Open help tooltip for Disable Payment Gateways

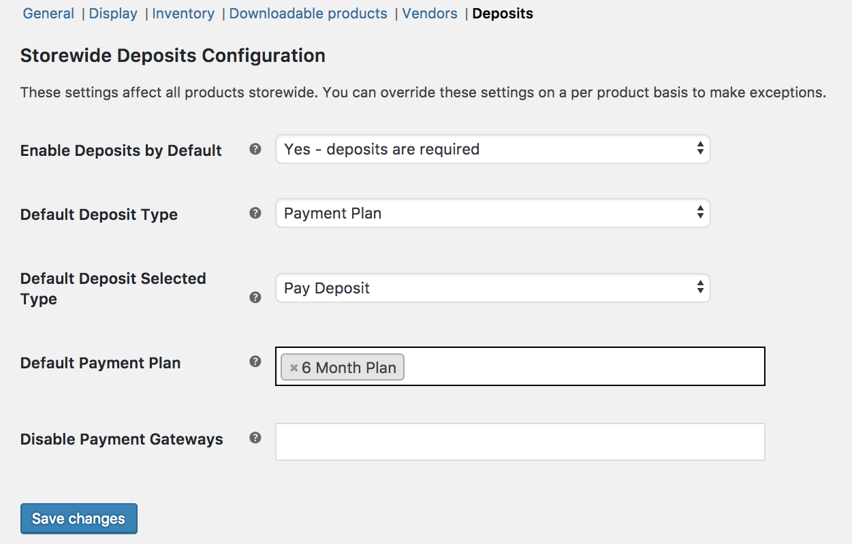(x=255, y=438)
